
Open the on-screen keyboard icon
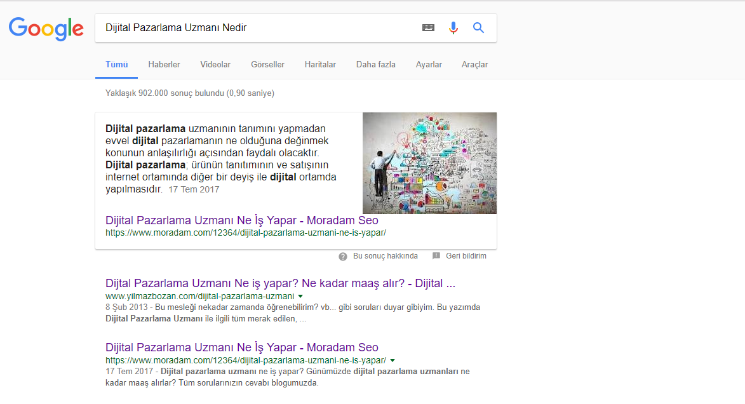point(428,27)
